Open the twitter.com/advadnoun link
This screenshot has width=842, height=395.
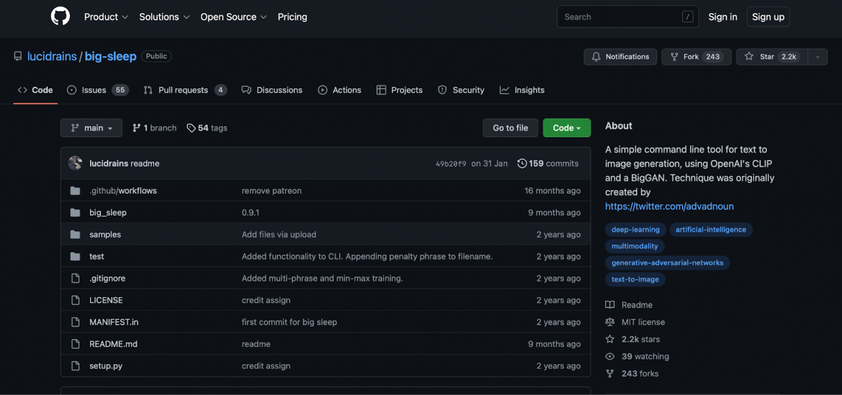coord(669,207)
